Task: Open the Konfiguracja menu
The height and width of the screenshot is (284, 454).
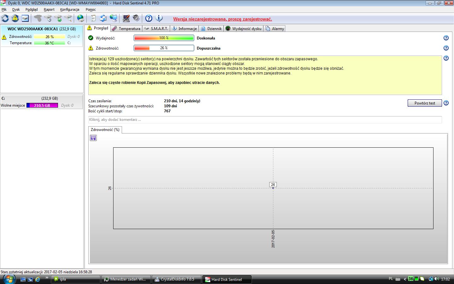Action: pos(70,9)
